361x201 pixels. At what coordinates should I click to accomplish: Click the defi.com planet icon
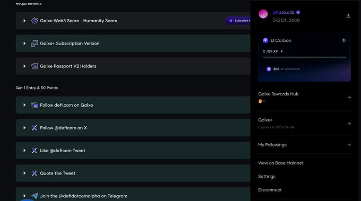click(x=35, y=105)
